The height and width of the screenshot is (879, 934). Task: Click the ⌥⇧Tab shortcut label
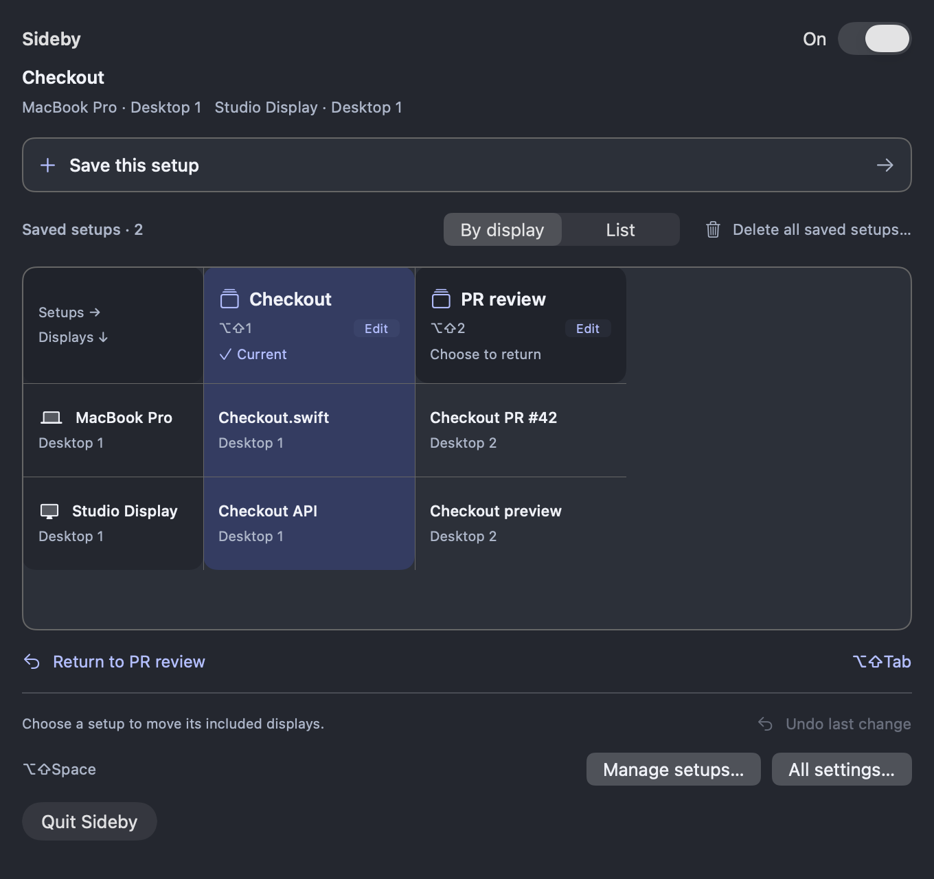[x=882, y=661]
